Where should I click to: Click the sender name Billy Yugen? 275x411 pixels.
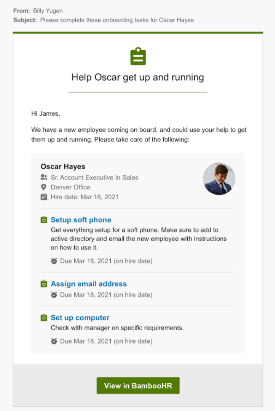(x=48, y=11)
